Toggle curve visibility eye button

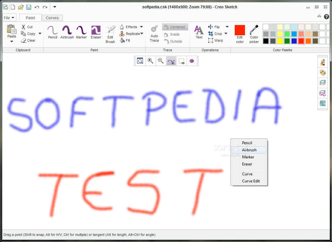pos(171,61)
